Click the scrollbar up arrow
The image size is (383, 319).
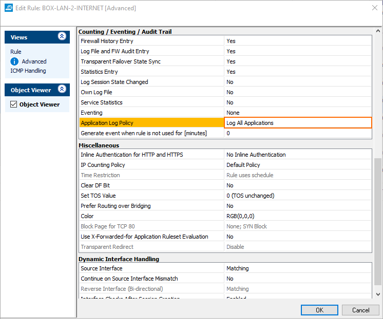378,31
